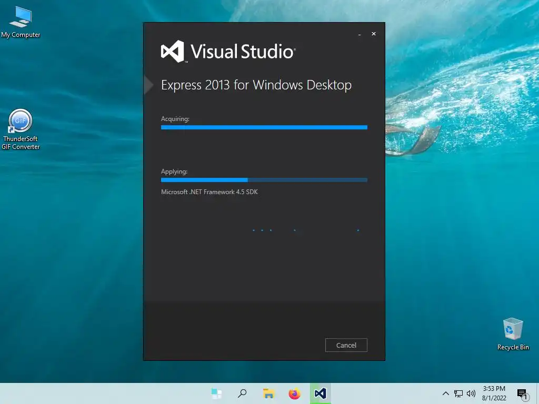539x404 pixels.
Task: Click the Applying progress bar
Action: (x=264, y=180)
